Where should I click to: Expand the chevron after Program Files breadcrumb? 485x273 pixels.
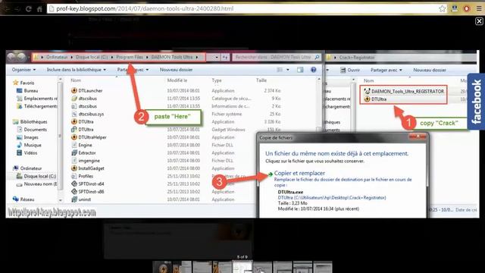pyautogui.click(x=147, y=58)
